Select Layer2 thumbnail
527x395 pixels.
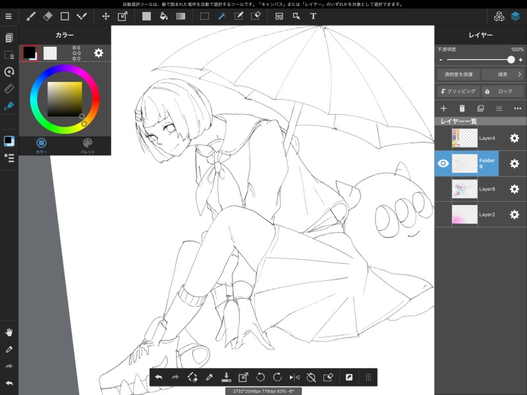click(464, 215)
